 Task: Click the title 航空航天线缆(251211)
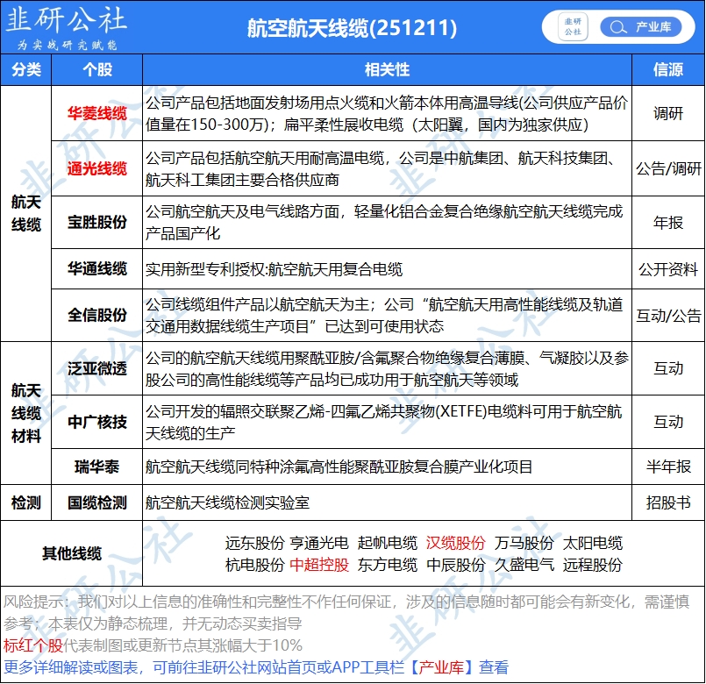click(352, 28)
